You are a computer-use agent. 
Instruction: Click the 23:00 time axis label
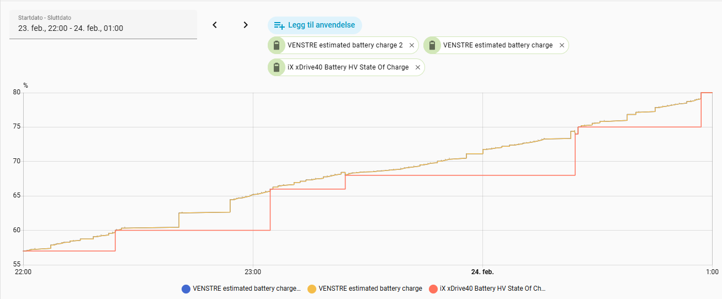253,272
